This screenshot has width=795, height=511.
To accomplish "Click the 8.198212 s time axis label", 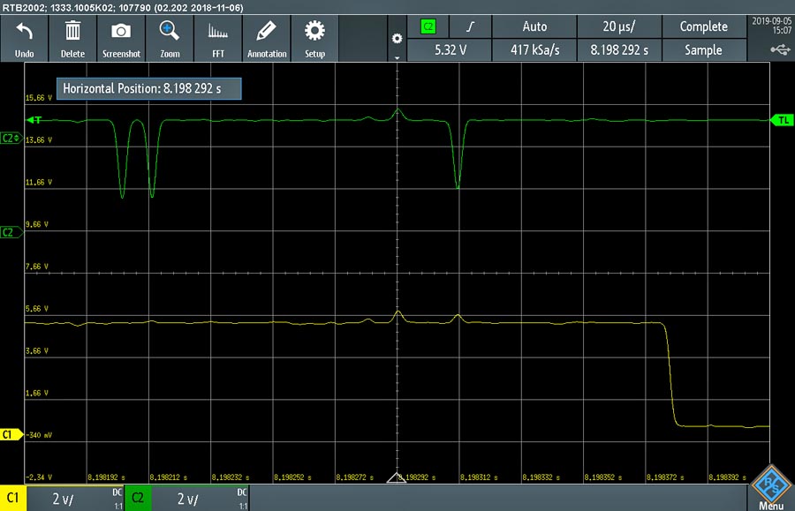I will 169,477.
